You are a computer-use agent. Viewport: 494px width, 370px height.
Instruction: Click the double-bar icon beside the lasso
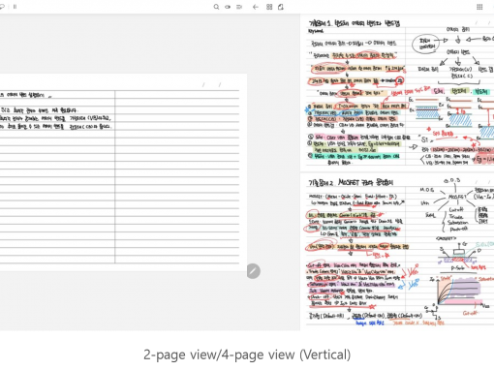tap(15, 7)
